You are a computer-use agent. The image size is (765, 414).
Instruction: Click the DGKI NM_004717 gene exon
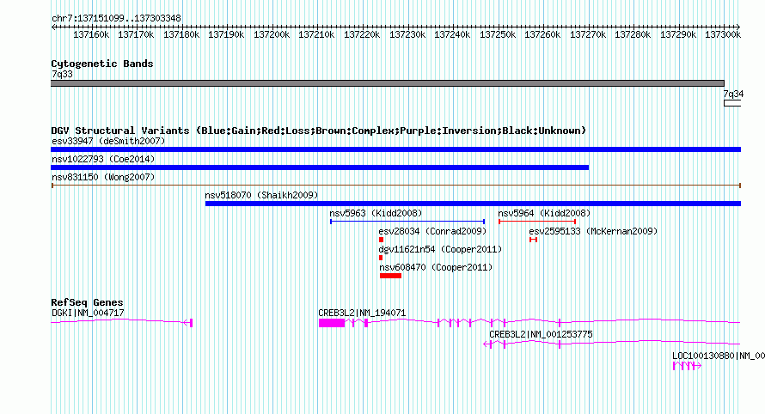pyautogui.click(x=191, y=323)
